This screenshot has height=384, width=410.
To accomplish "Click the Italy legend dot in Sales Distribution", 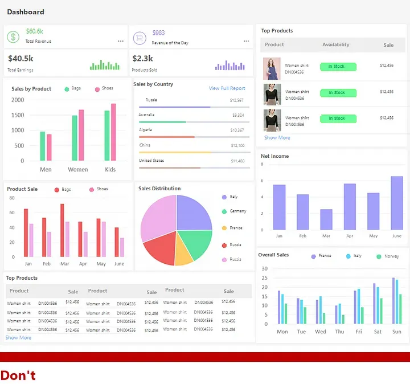I will (224, 197).
